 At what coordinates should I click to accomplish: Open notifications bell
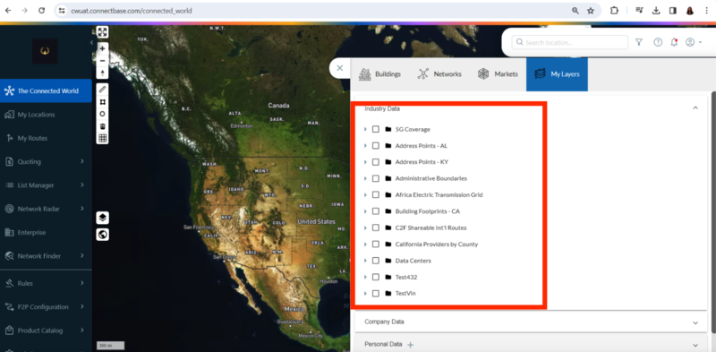(674, 42)
